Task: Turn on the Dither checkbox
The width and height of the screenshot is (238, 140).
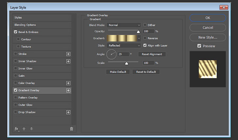Action: pos(145,25)
